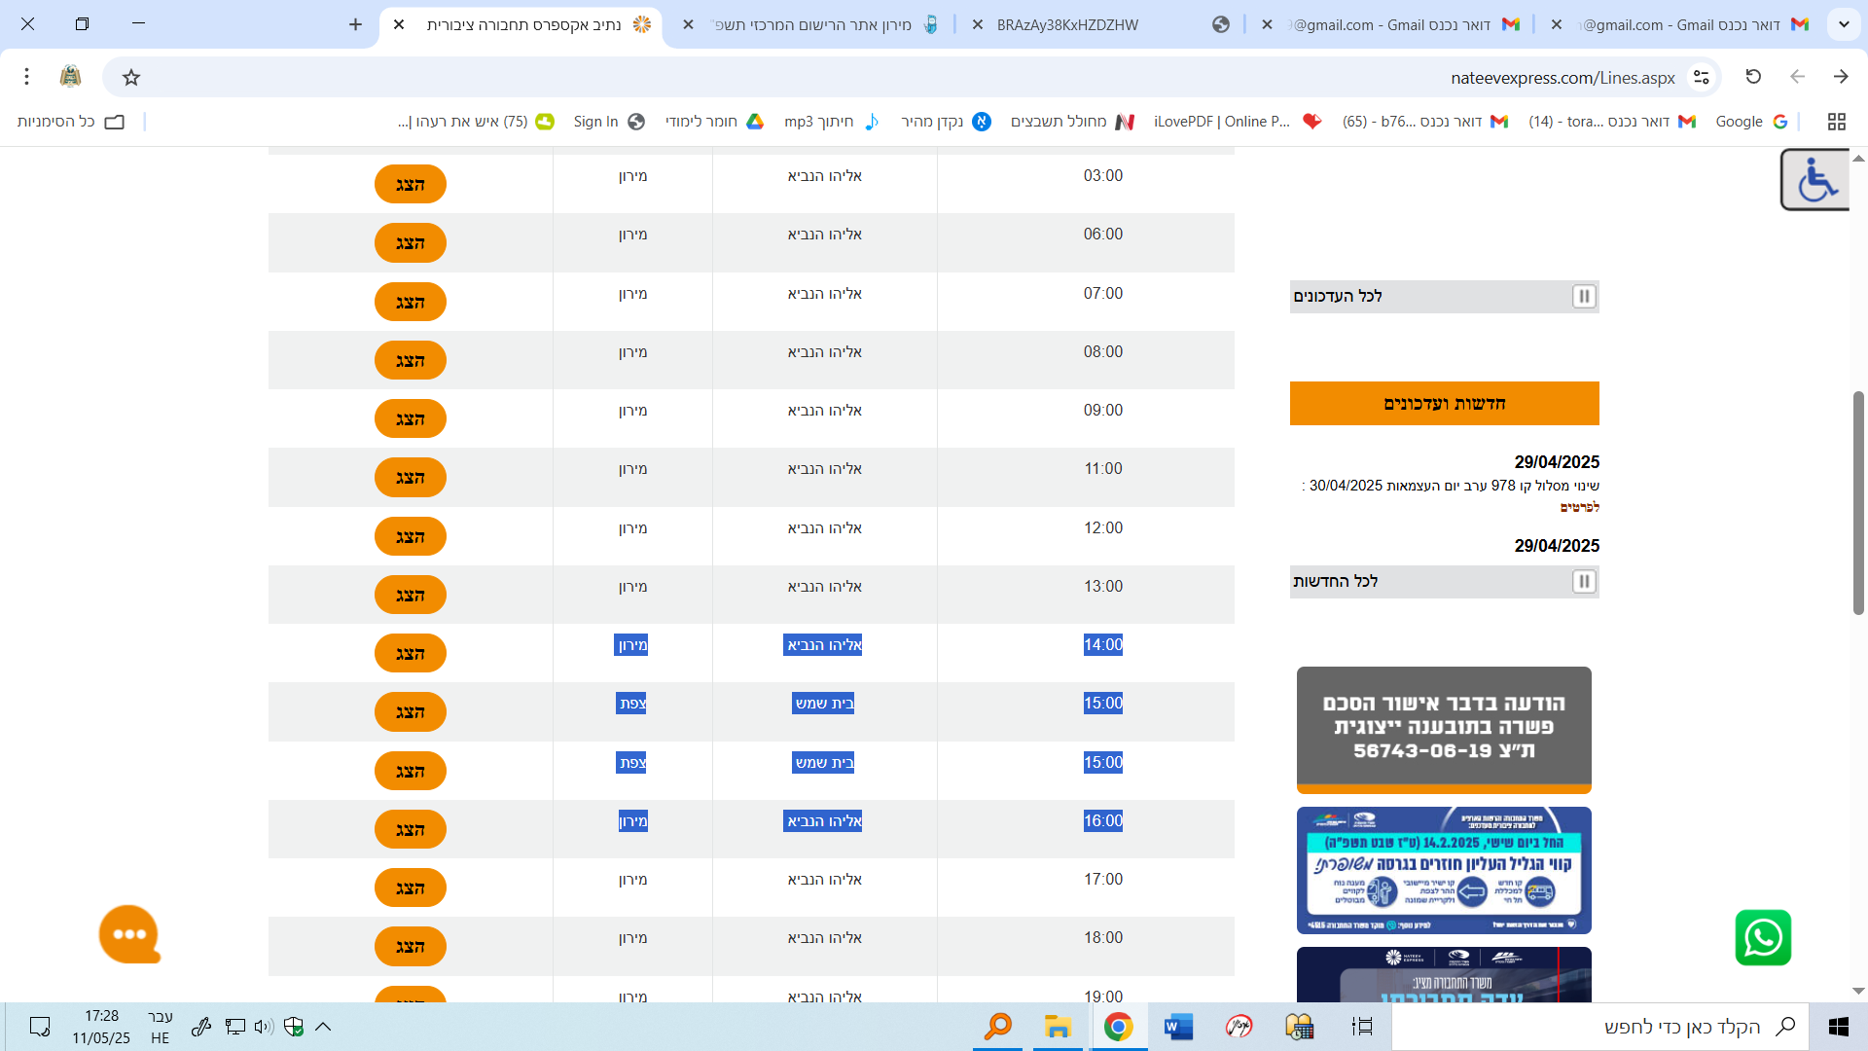Bookmark page with the star icon

[131, 77]
